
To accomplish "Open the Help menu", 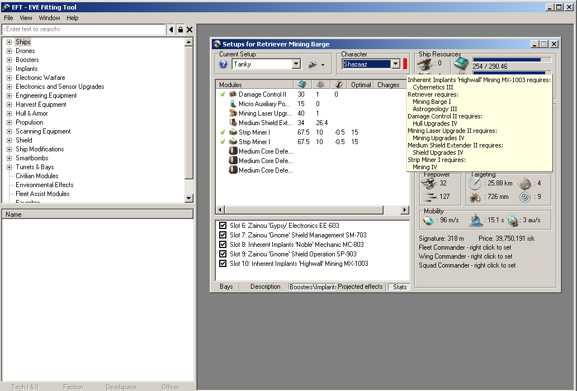I will pyautogui.click(x=73, y=18).
